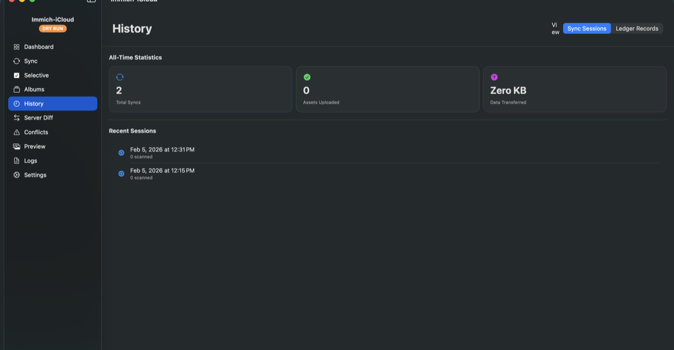Go to Albums via its sidebar icon
Image resolution: width=674 pixels, height=350 pixels.
point(16,89)
